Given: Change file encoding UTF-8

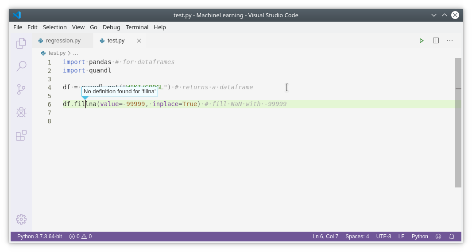Looking at the screenshot, I should tap(383, 237).
